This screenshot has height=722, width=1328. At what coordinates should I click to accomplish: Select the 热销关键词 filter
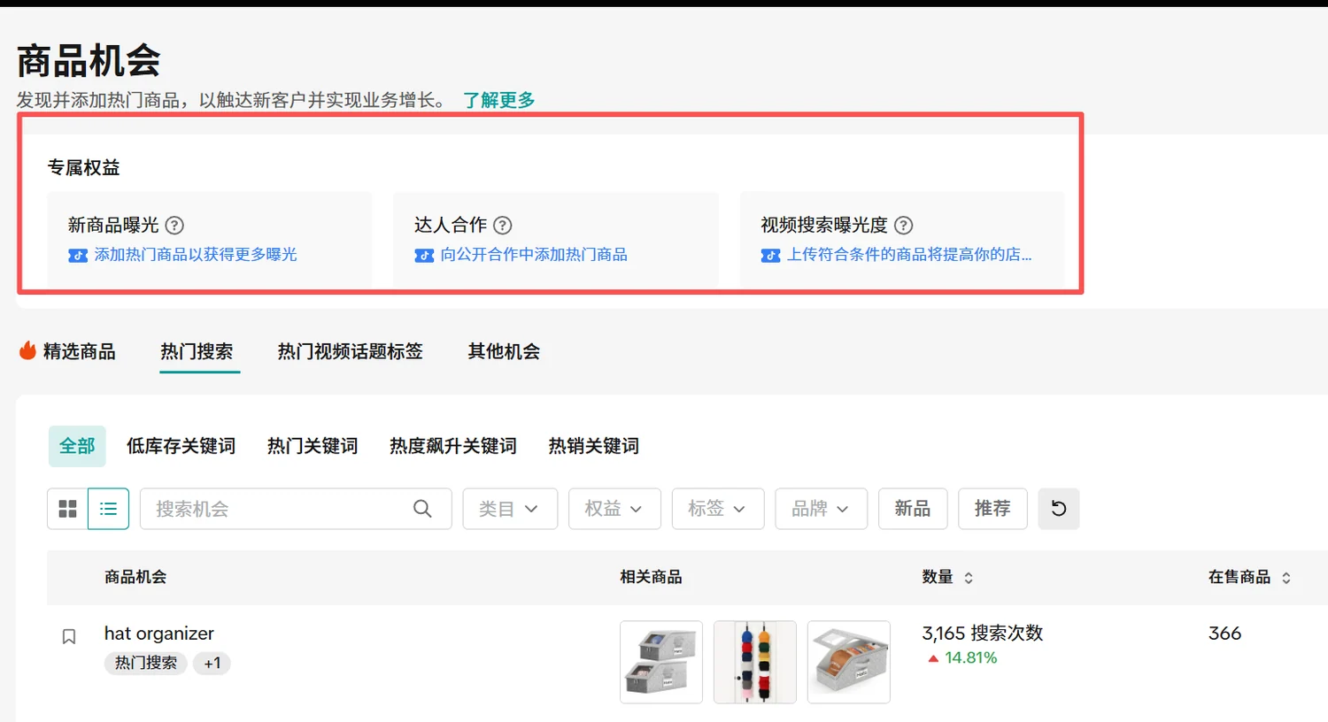pyautogui.click(x=594, y=446)
